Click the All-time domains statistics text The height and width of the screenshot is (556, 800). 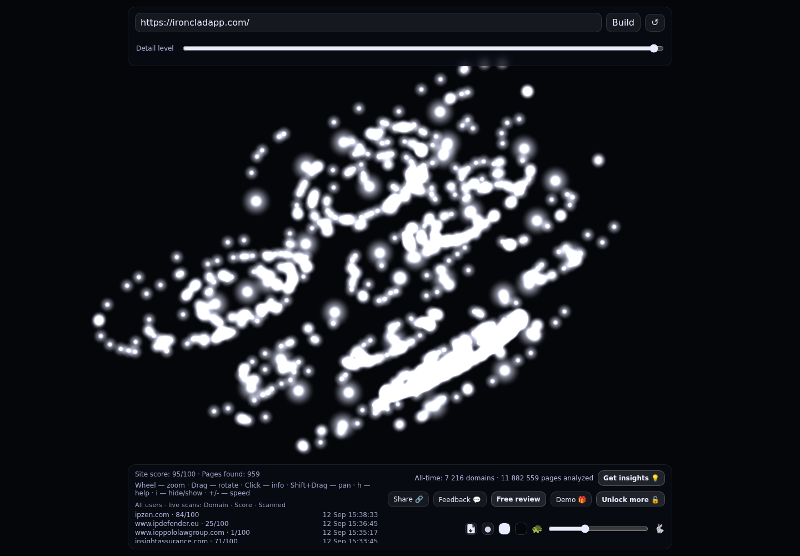click(x=504, y=478)
